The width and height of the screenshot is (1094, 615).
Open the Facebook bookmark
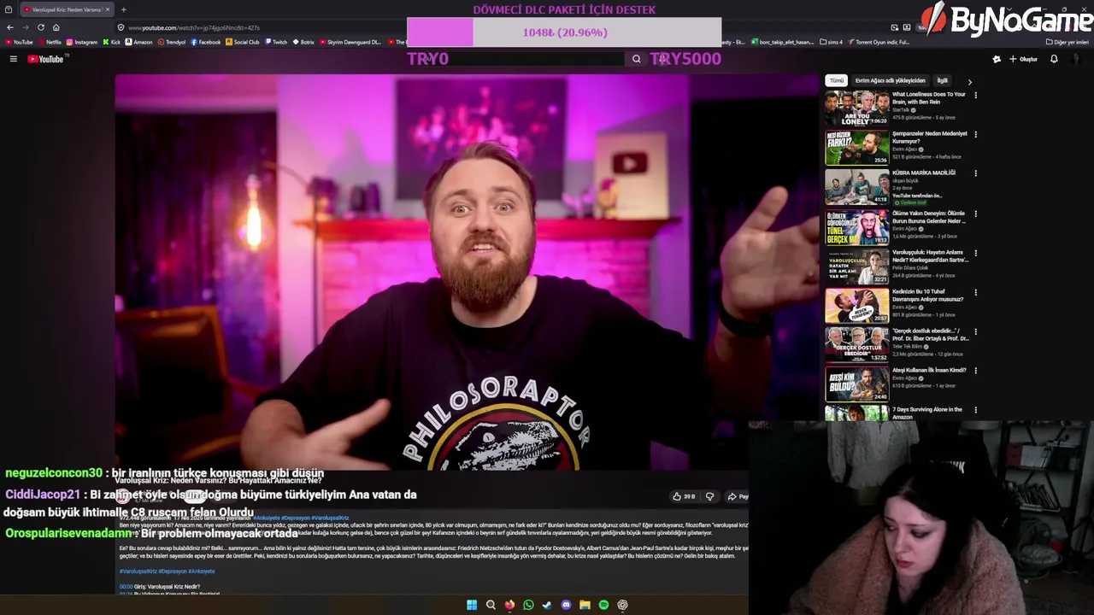click(x=206, y=42)
